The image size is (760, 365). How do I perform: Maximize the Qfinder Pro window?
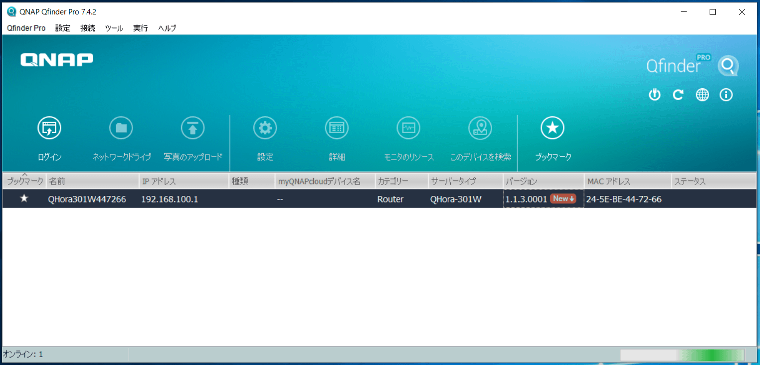(713, 12)
